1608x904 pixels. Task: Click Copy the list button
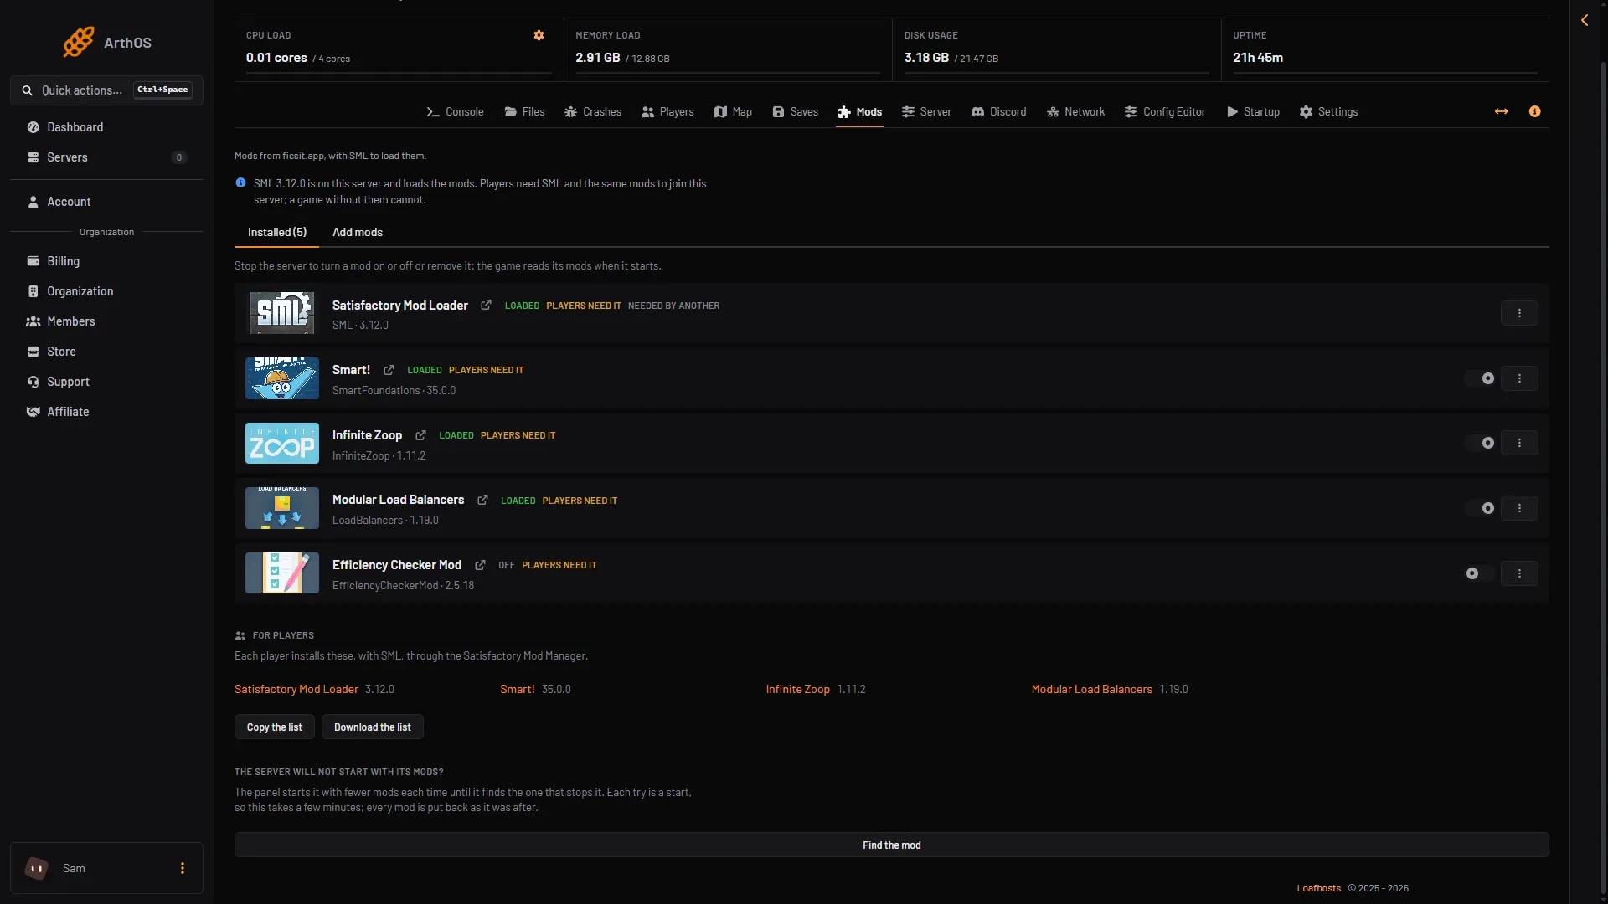(275, 727)
